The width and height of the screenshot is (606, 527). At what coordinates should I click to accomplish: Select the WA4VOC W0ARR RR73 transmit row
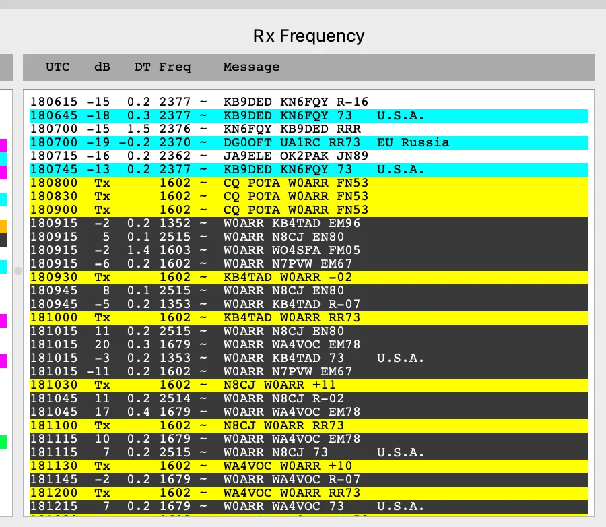309,493
